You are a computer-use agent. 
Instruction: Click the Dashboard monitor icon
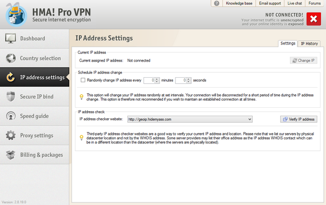(11, 39)
